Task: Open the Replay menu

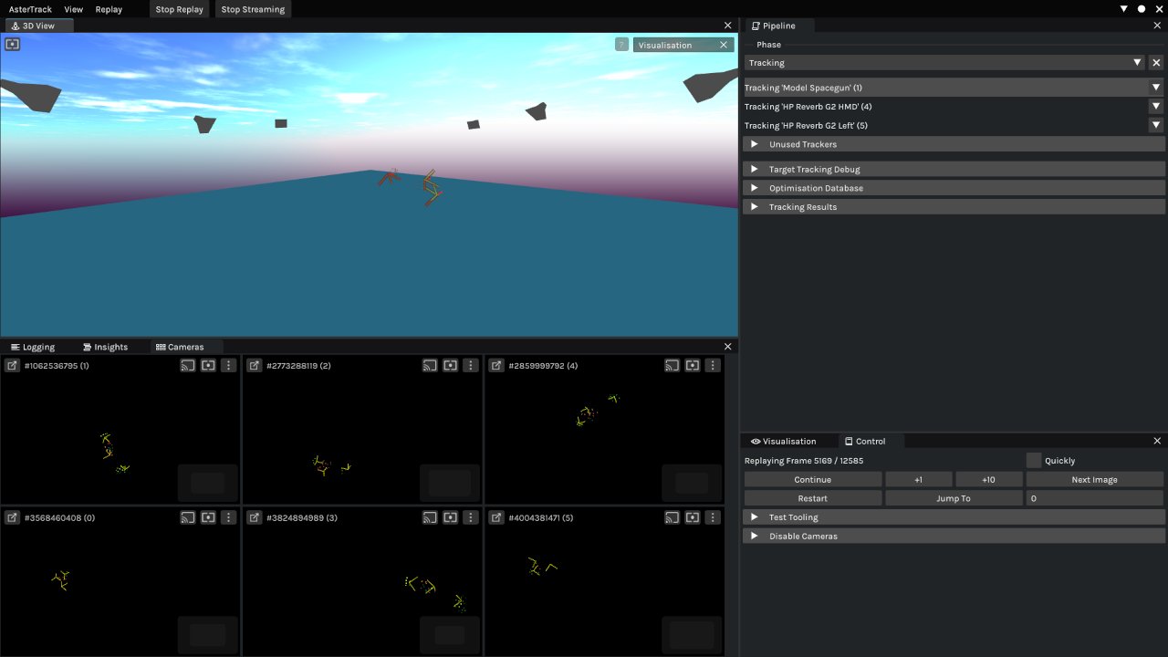Action: (109, 9)
